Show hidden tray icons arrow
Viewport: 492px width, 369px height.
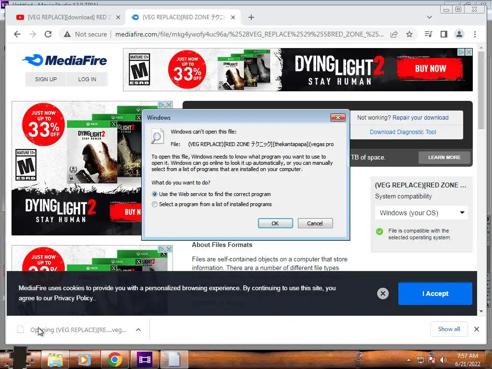pyautogui.click(x=408, y=360)
